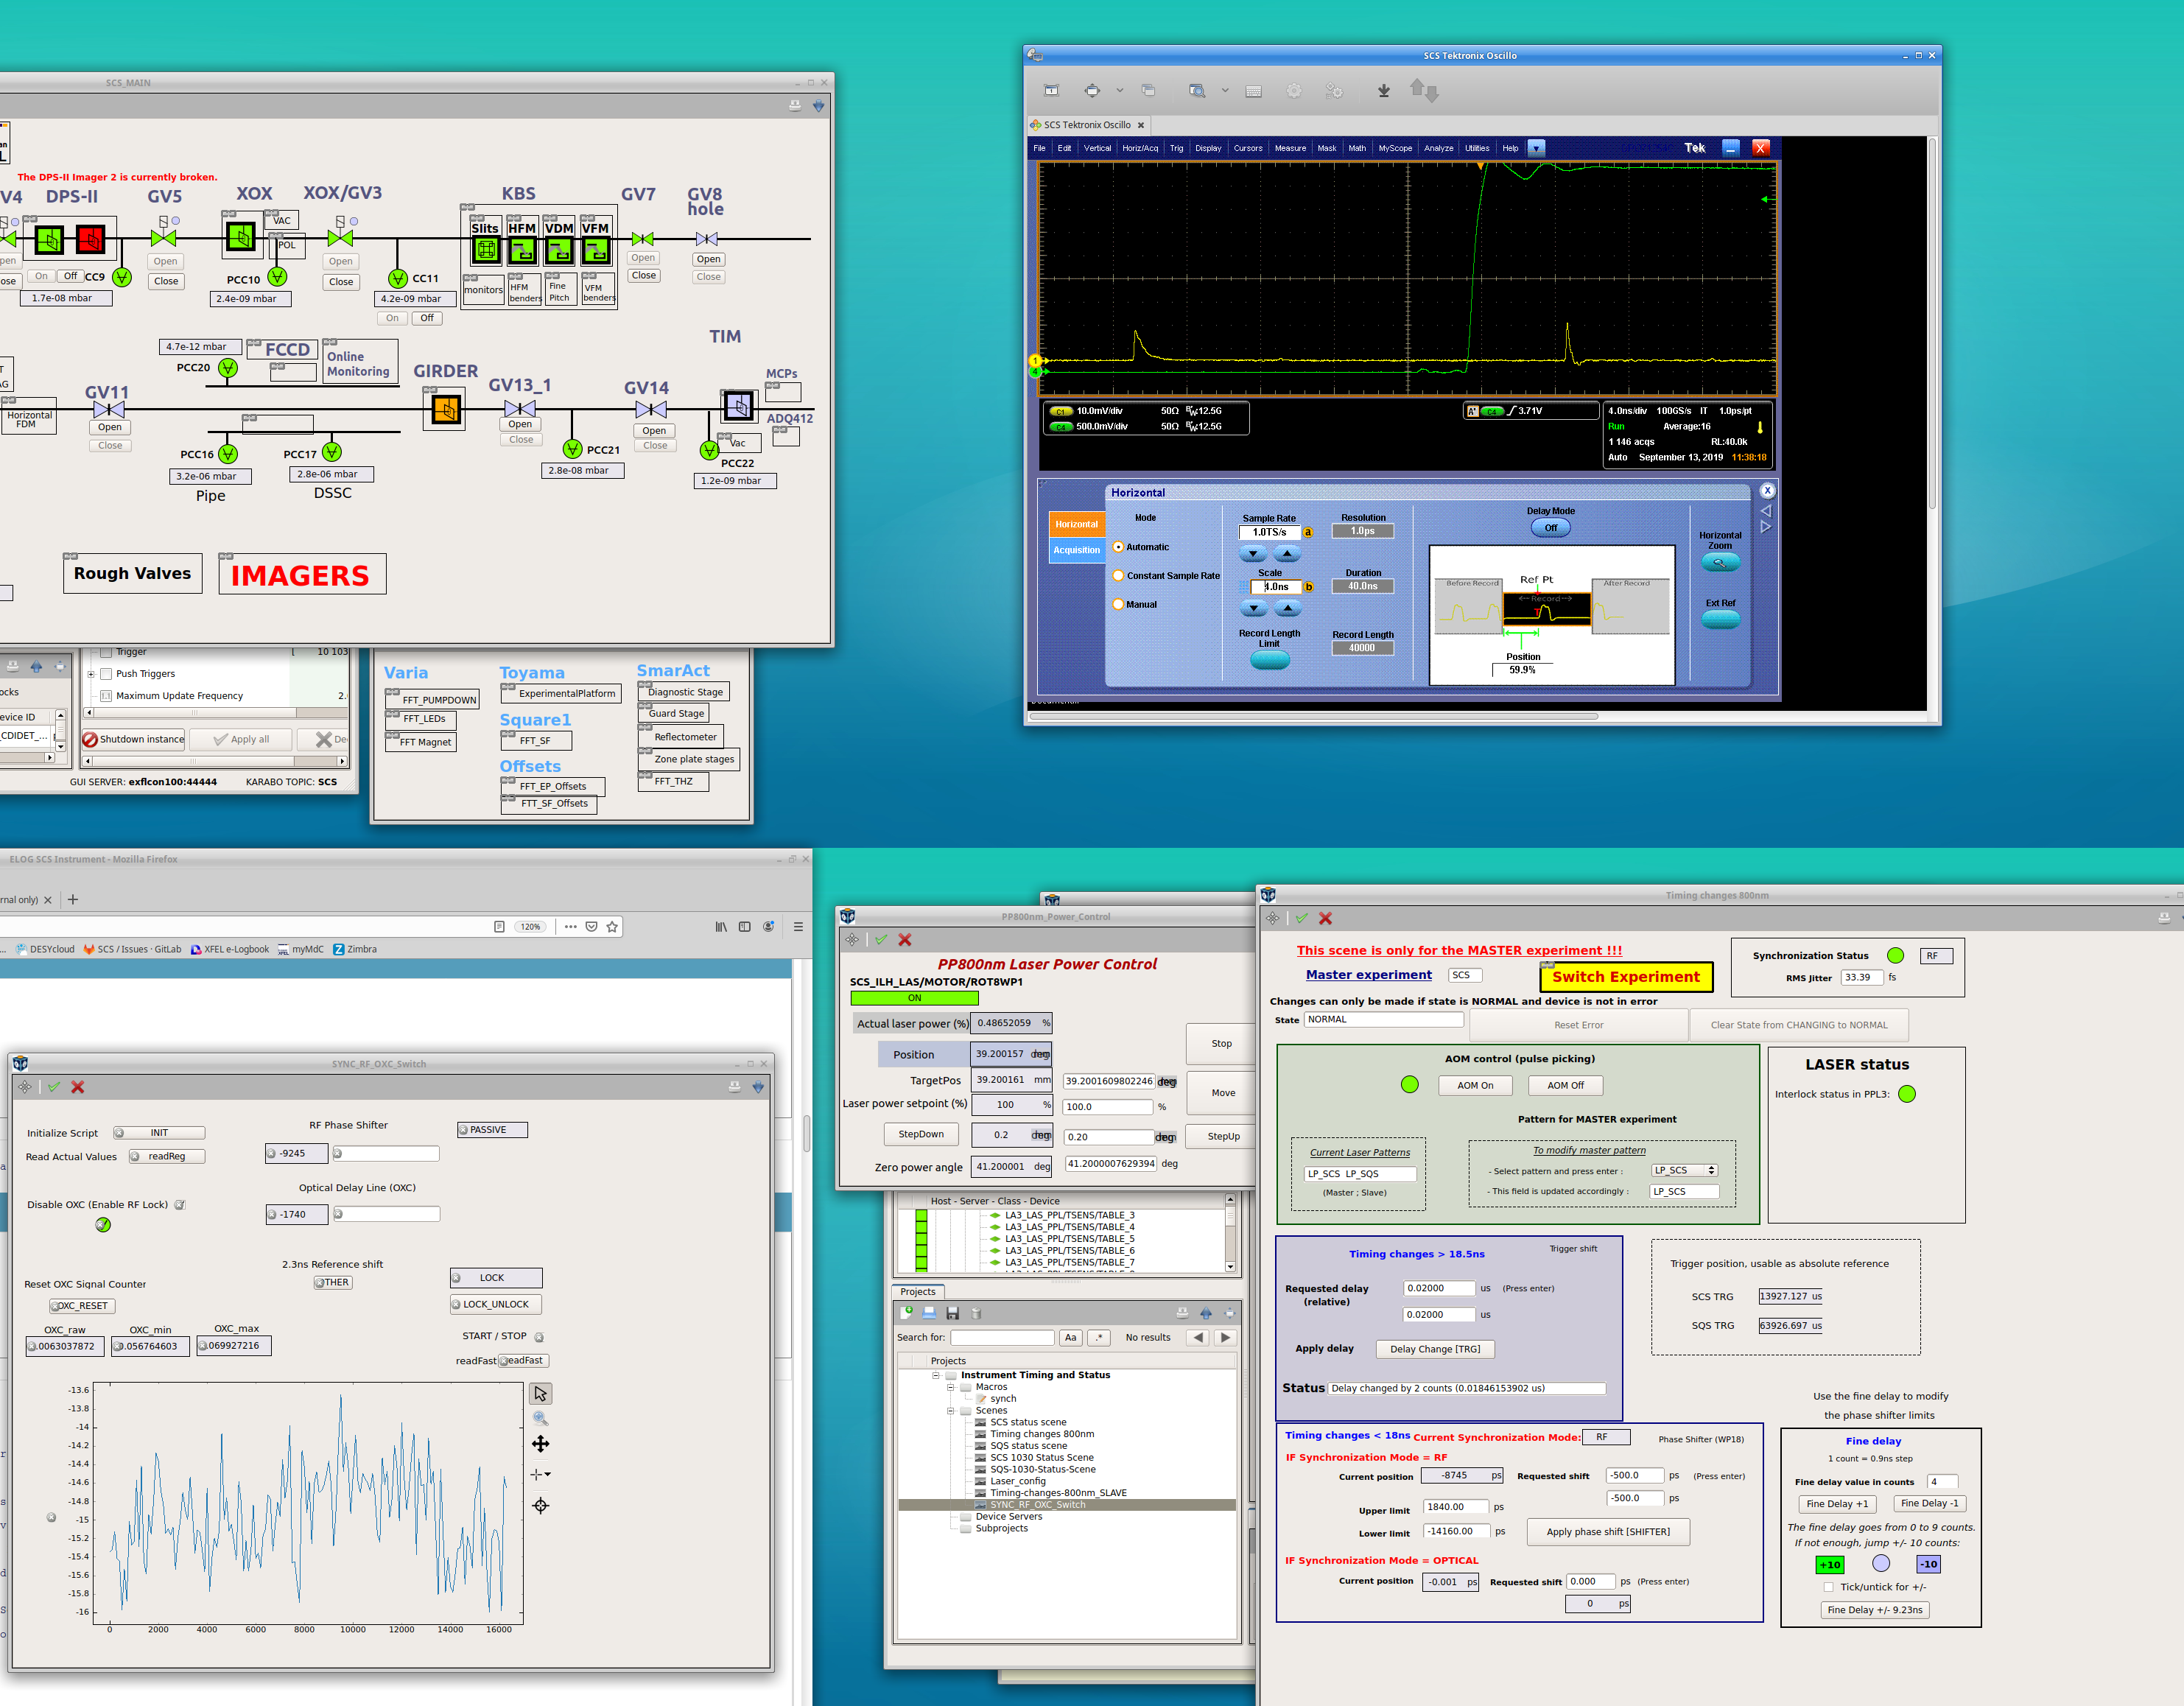Open the MyScope menu
Viewport: 2184px width, 1706px height.
[1395, 148]
